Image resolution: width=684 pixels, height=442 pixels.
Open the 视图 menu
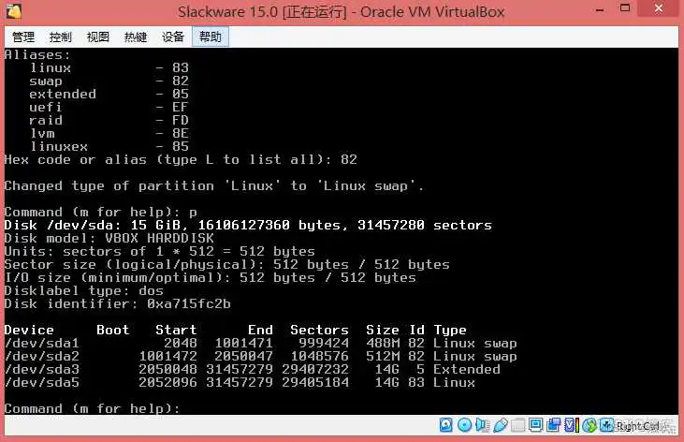97,37
